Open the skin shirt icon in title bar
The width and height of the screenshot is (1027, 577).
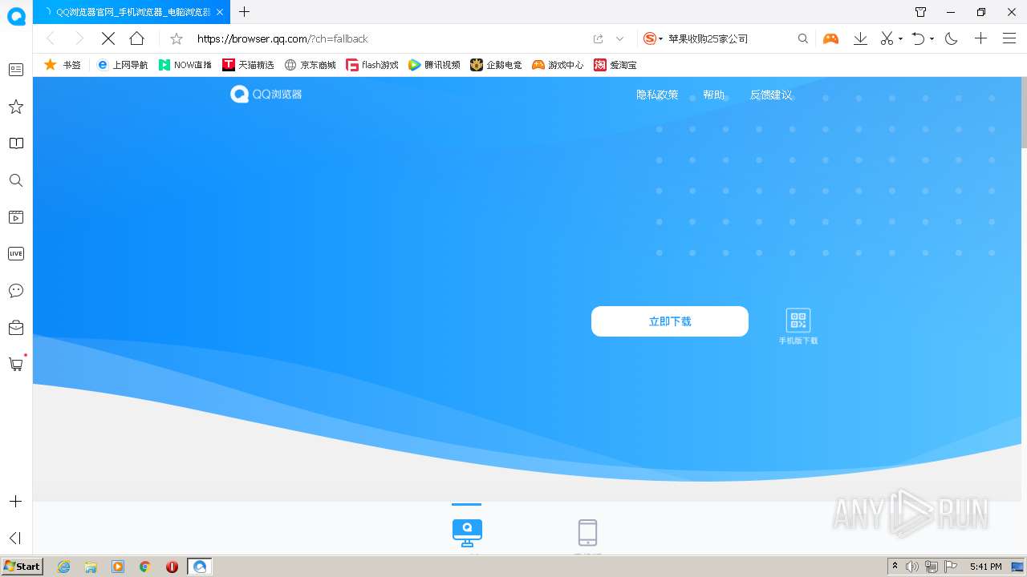point(921,12)
